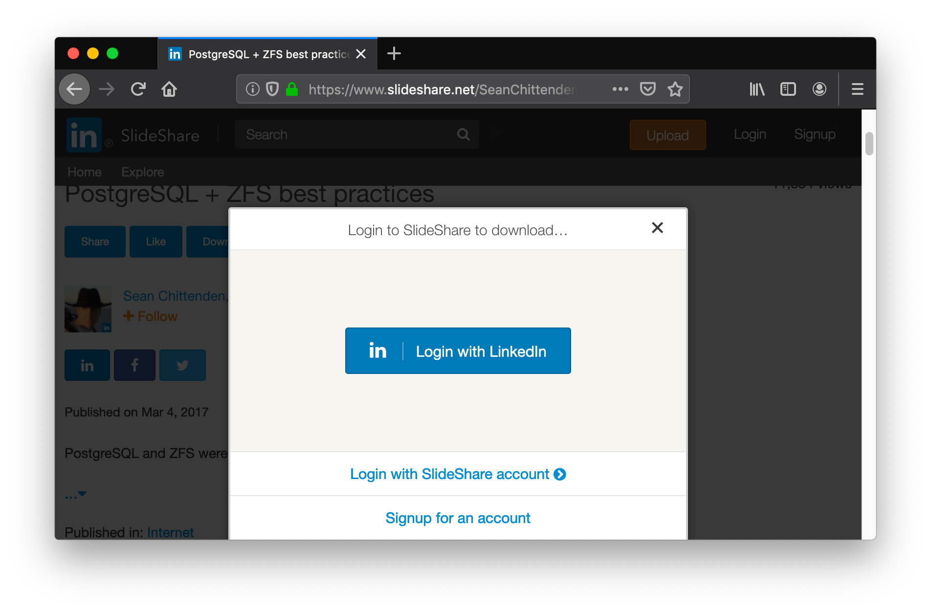The image size is (931, 612).
Task: Click the orange Upload button
Action: [667, 135]
